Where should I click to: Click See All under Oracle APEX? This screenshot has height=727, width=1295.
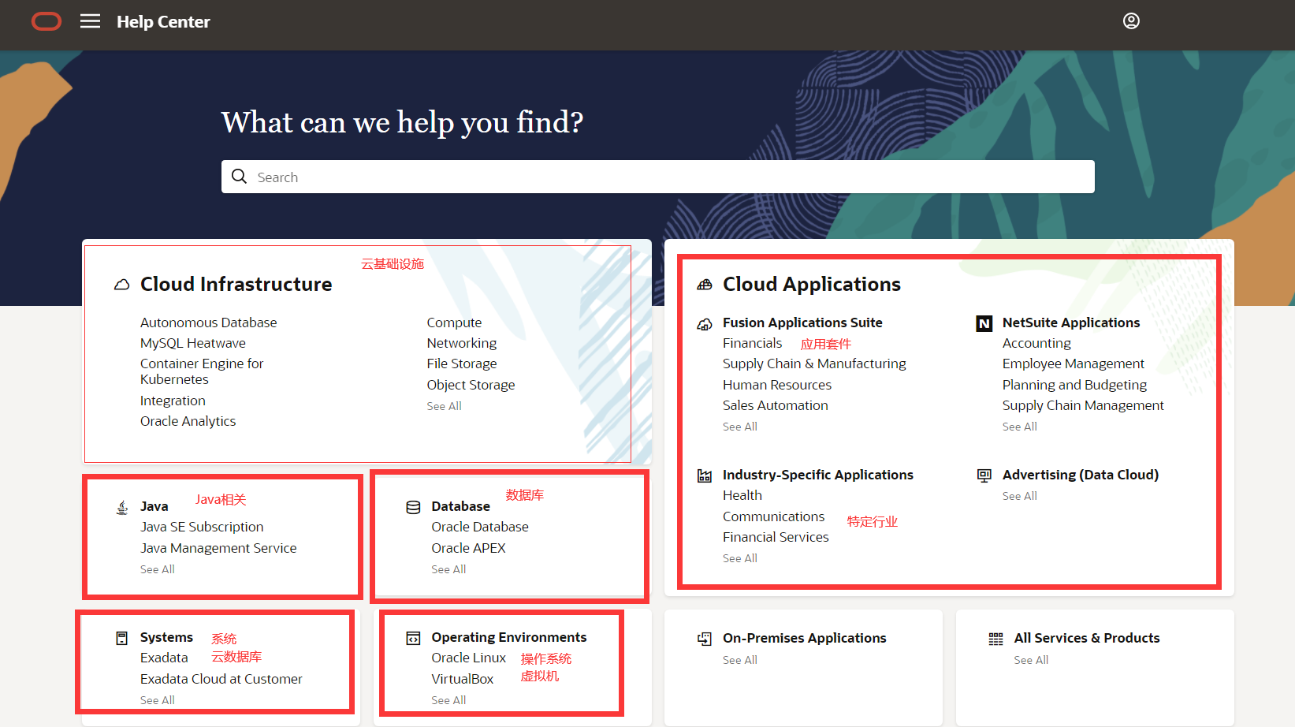click(448, 569)
